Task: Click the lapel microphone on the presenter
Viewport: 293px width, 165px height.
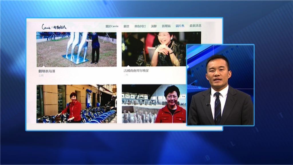Action: point(207,104)
